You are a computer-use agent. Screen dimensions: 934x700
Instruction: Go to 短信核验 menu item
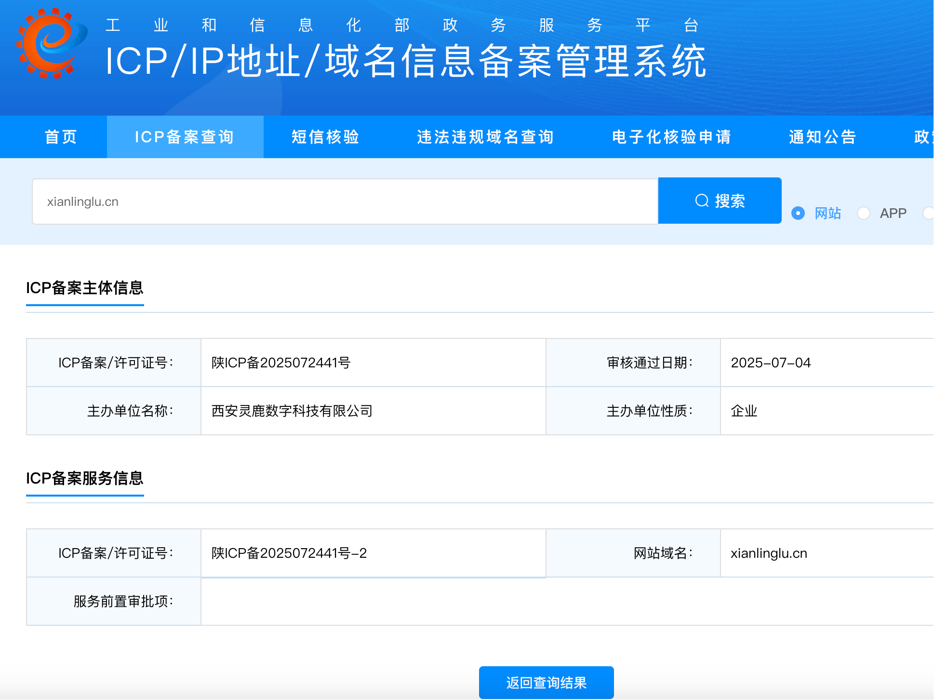(x=325, y=137)
